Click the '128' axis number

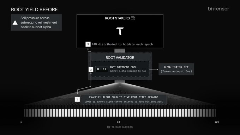tap(217, 122)
